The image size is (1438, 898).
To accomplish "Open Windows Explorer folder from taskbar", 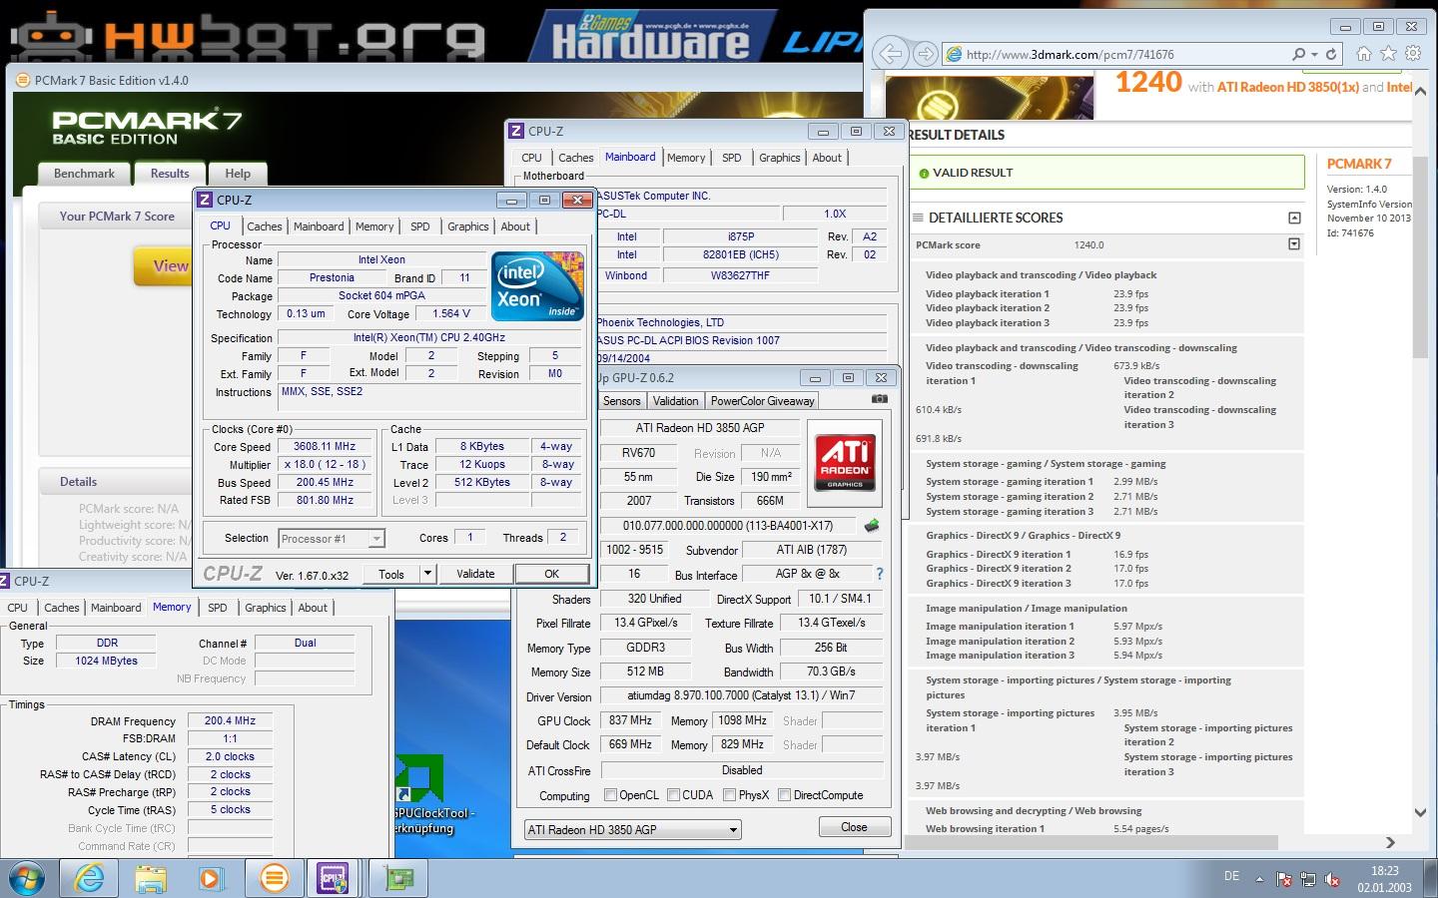I will coord(151,878).
